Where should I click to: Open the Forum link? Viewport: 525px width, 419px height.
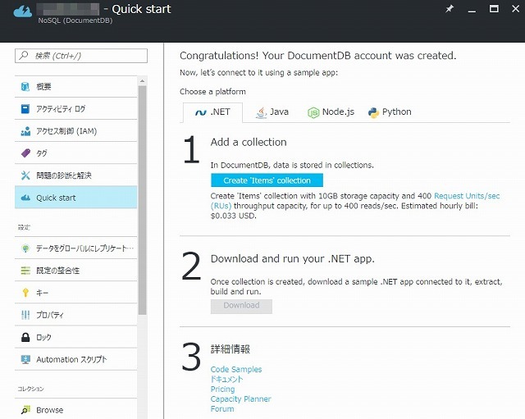[x=222, y=408]
